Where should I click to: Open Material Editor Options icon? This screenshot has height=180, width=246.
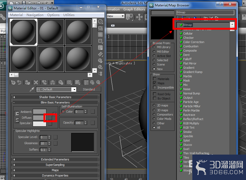click(100, 61)
